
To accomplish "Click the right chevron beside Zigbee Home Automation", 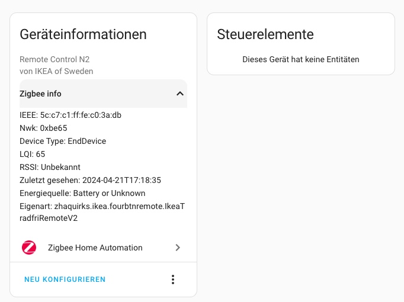I will click(178, 248).
